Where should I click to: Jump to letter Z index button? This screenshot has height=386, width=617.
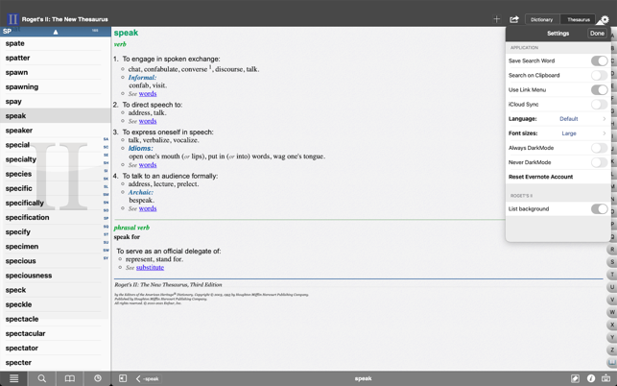click(x=612, y=350)
